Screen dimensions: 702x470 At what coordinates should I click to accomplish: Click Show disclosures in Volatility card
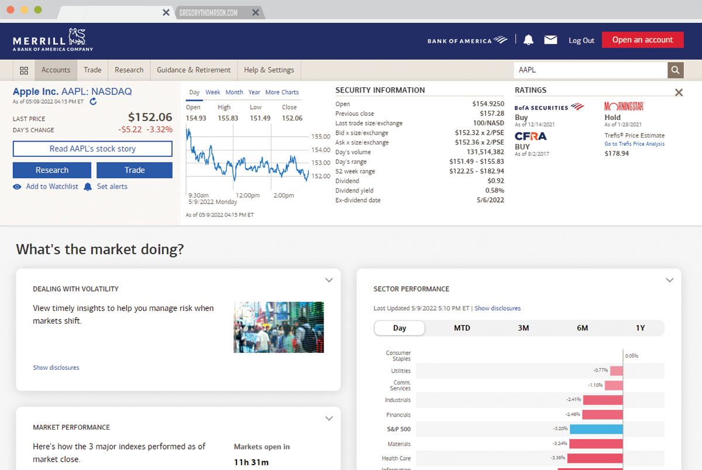[x=56, y=368]
